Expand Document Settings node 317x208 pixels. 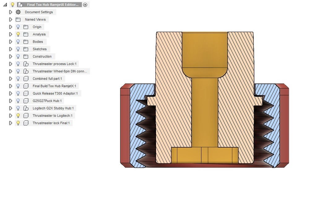11,12
